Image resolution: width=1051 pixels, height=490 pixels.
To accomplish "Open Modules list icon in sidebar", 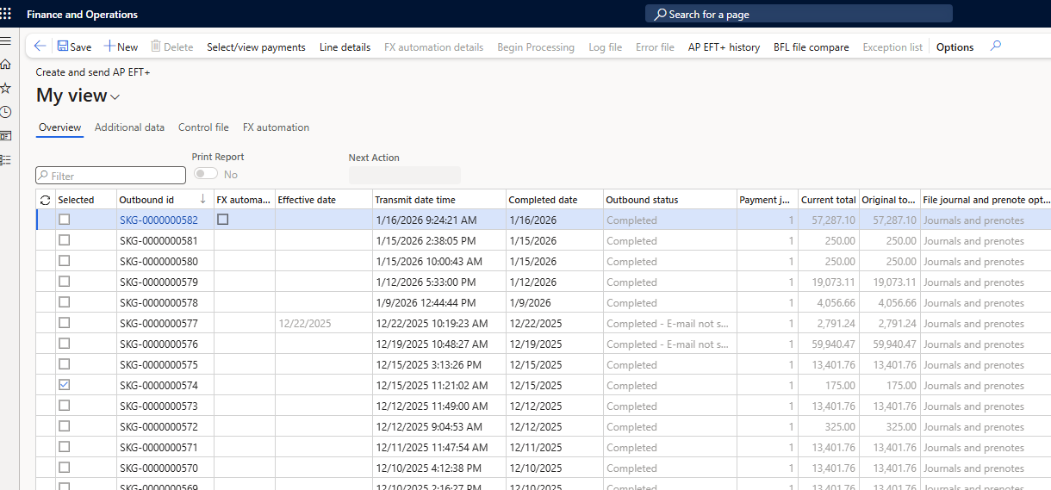I will click(x=5, y=159).
